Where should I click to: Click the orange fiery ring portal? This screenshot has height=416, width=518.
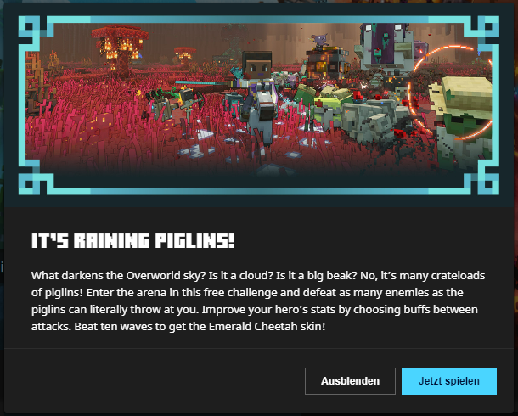tap(449, 93)
